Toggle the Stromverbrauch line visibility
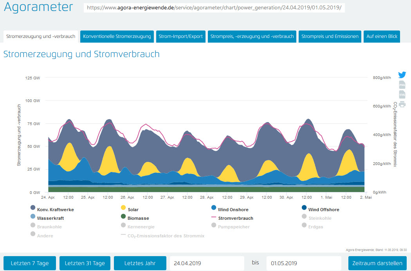 pyautogui.click(x=235, y=218)
